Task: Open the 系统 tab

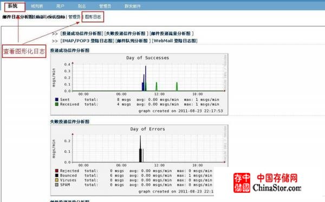Action: 12,6
